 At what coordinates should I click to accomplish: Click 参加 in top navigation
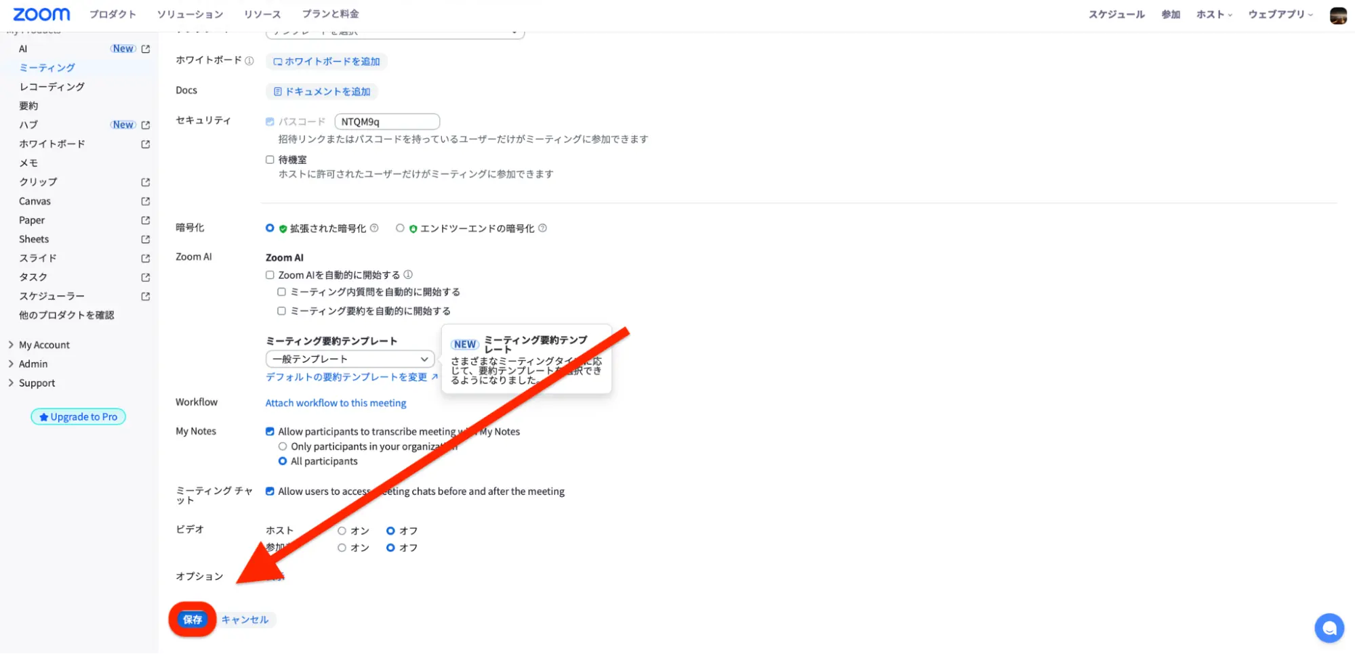[x=1171, y=14]
